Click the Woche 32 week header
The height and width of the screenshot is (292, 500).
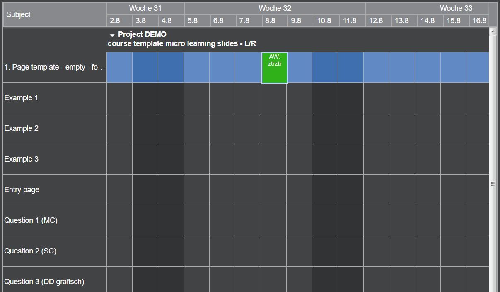tap(275, 8)
